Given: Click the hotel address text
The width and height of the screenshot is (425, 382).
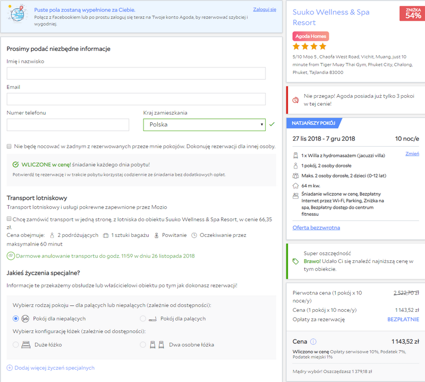Looking at the screenshot, I should point(352,64).
